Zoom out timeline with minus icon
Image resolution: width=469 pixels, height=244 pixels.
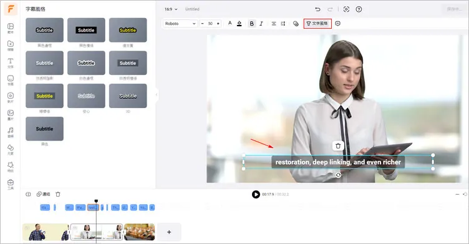pyautogui.click(x=457, y=194)
